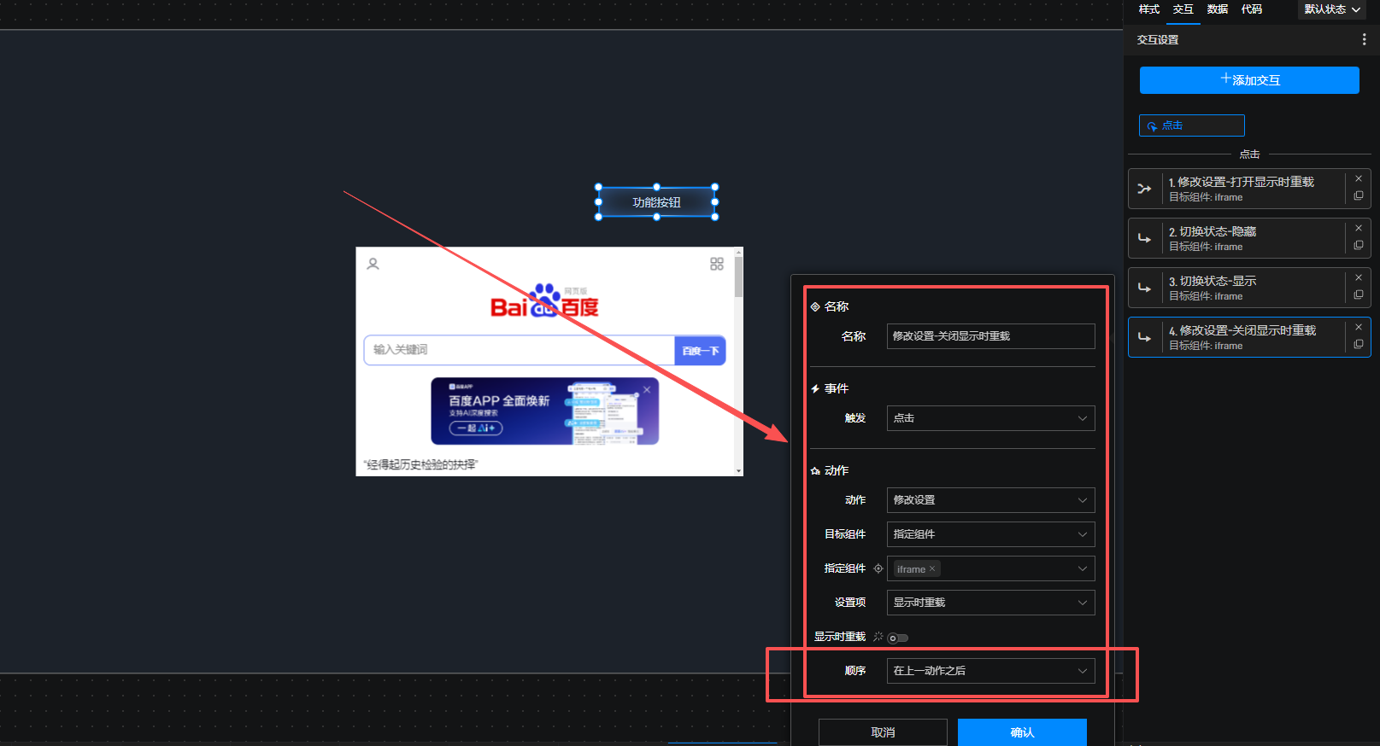
Task: Expand the 触发 dropdown showing 点击
Action: click(990, 418)
